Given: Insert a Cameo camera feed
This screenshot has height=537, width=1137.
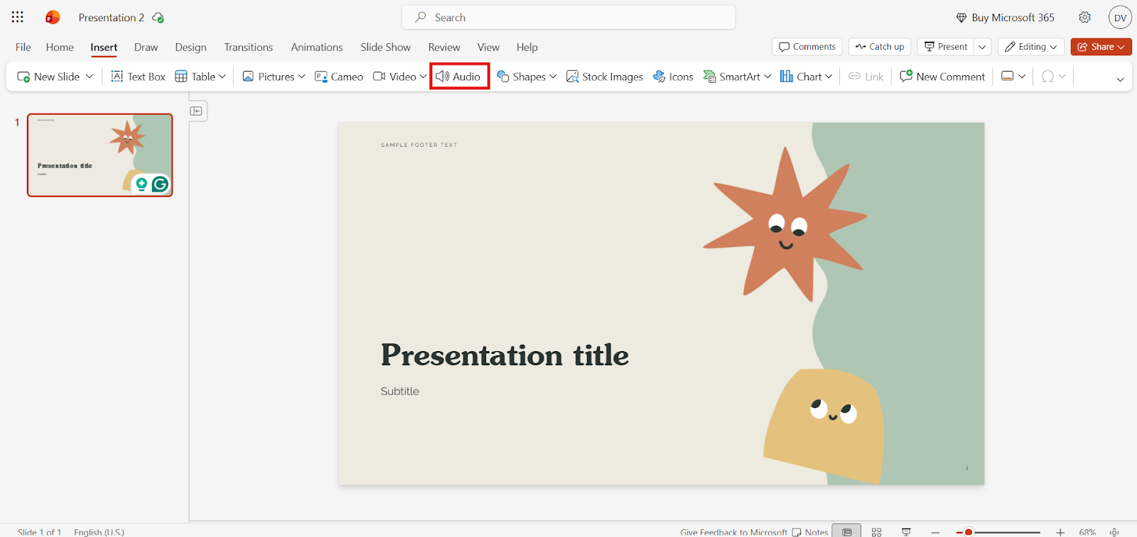Looking at the screenshot, I should pos(339,77).
